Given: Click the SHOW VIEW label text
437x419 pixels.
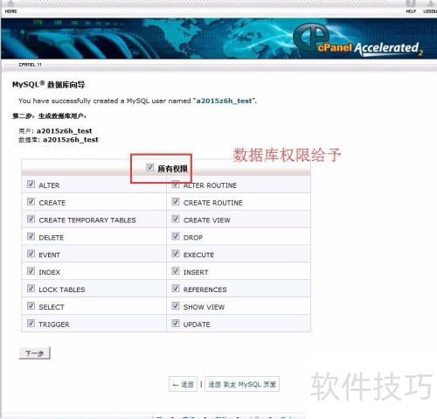Looking at the screenshot, I should pos(204,307).
